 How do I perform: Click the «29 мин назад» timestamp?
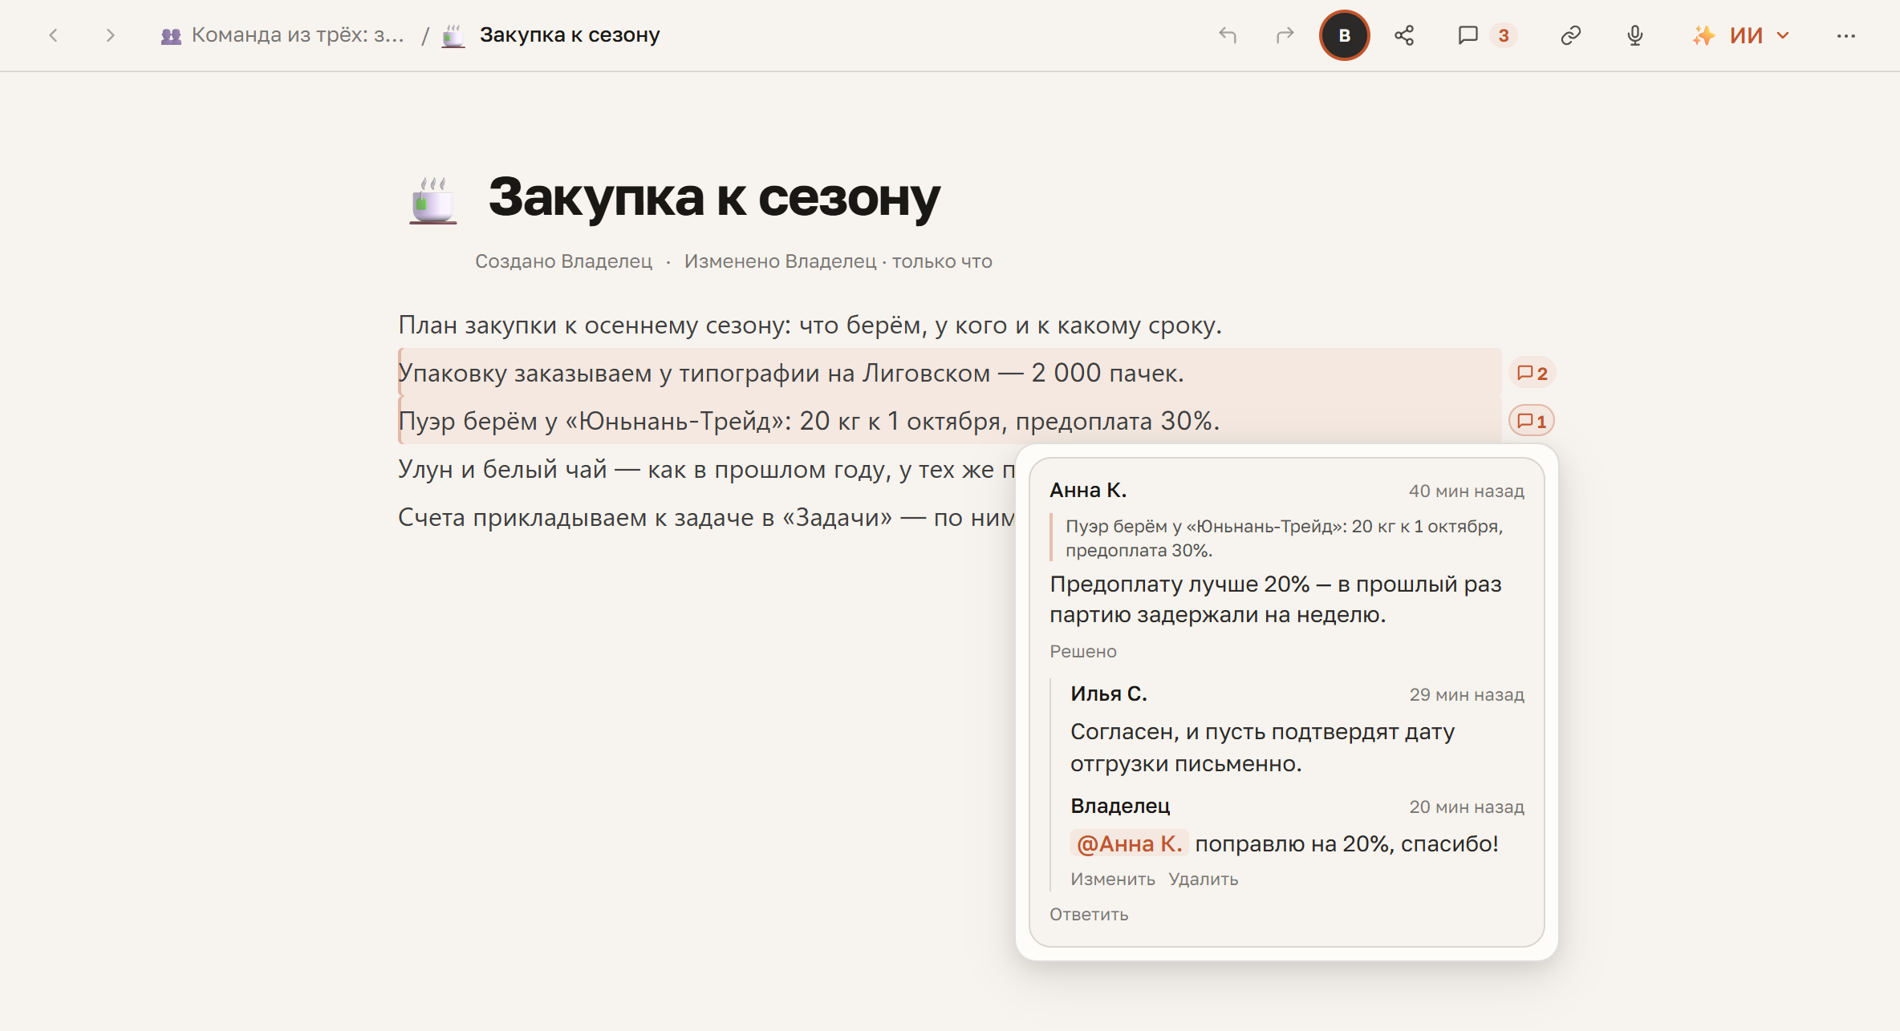(1467, 694)
